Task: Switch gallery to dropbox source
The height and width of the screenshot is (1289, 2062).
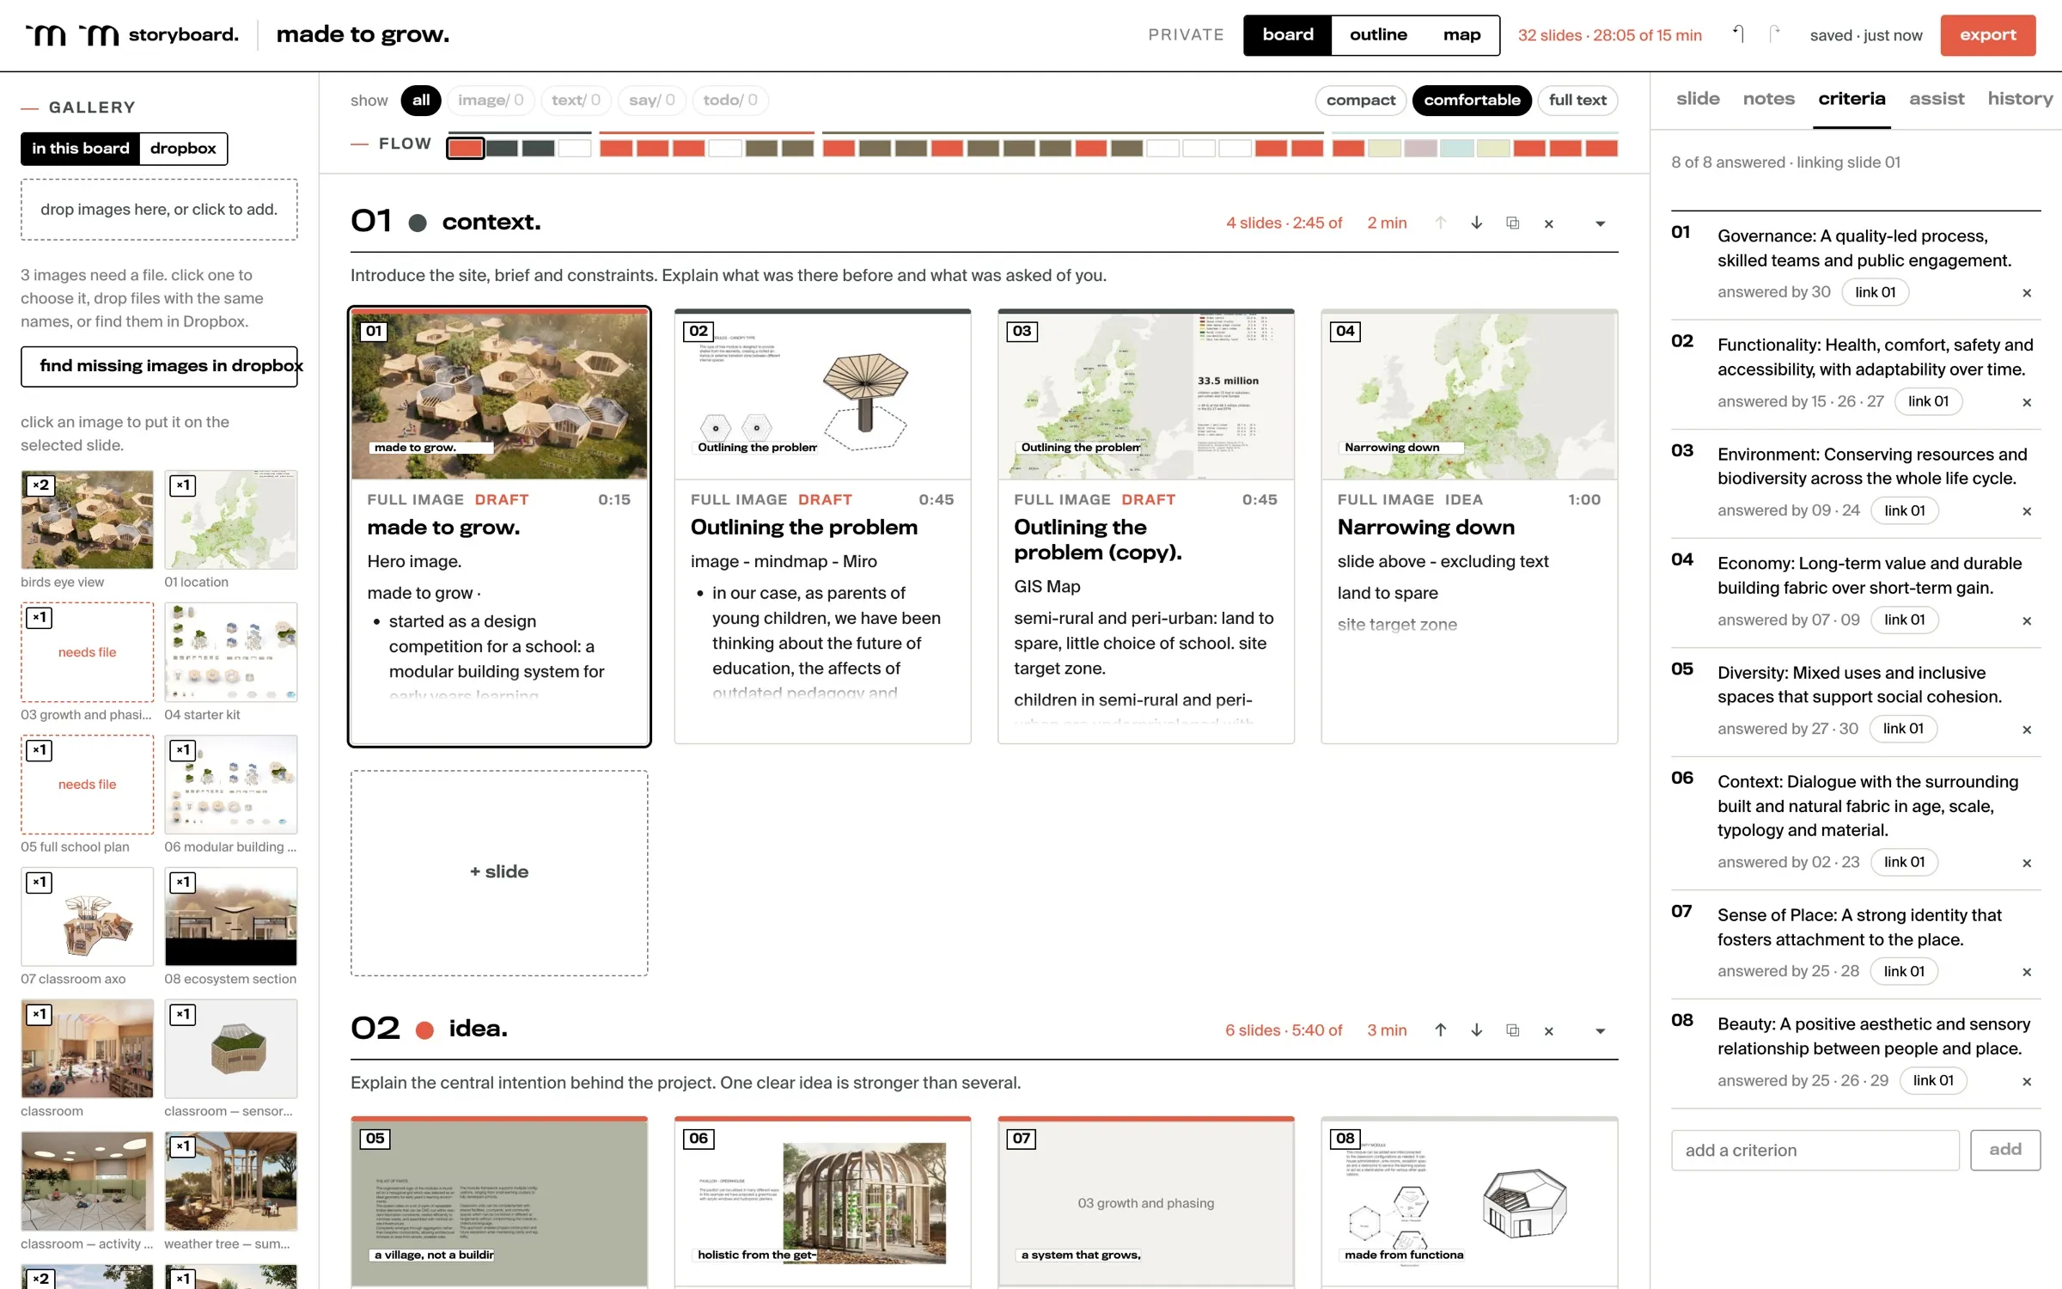Action: (x=183, y=148)
